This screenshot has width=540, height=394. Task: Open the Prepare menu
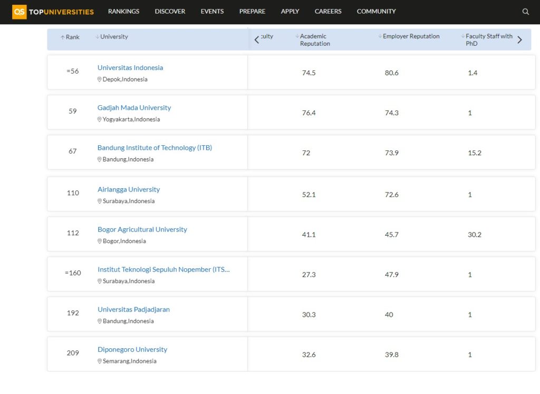pyautogui.click(x=252, y=12)
